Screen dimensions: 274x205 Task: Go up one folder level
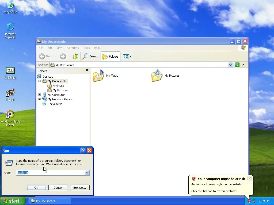pyautogui.click(x=76, y=56)
